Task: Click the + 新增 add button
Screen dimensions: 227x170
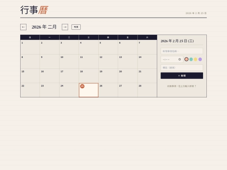Action: click(x=182, y=76)
